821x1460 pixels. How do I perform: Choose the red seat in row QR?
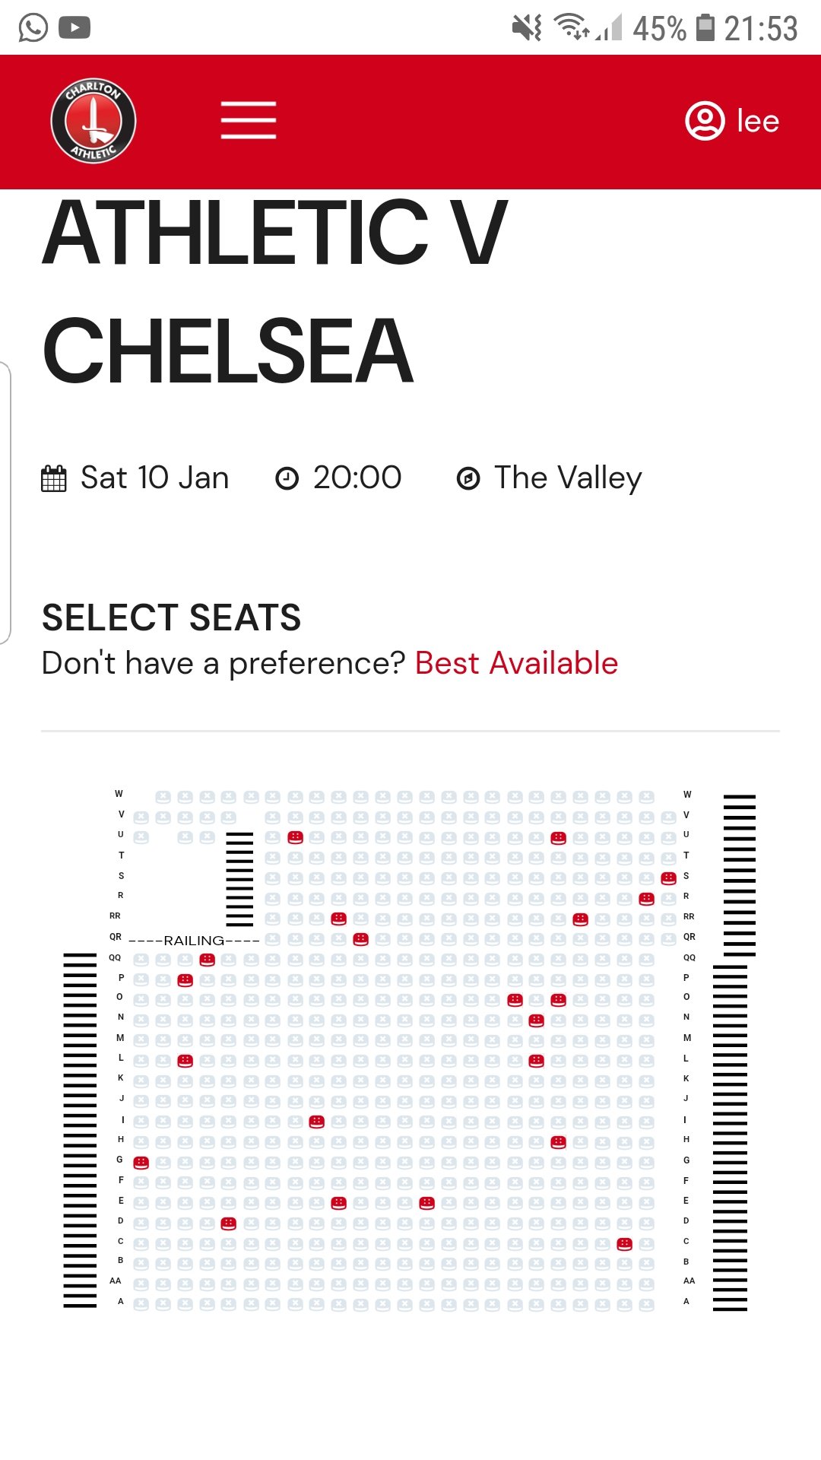coord(360,939)
